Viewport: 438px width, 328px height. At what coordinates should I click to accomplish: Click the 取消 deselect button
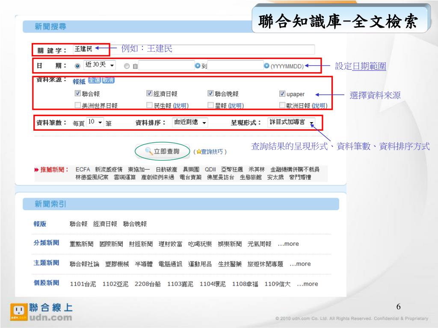(108, 80)
